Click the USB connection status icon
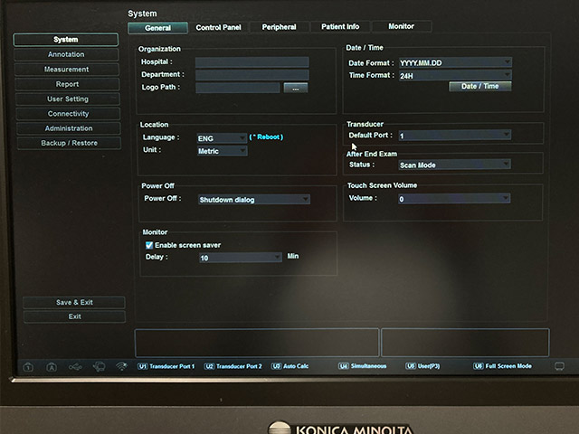This screenshot has height=434, width=579. [x=74, y=366]
